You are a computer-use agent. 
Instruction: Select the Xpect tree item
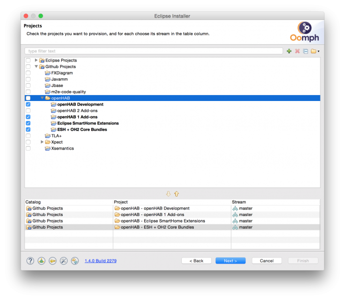pyautogui.click(x=57, y=142)
